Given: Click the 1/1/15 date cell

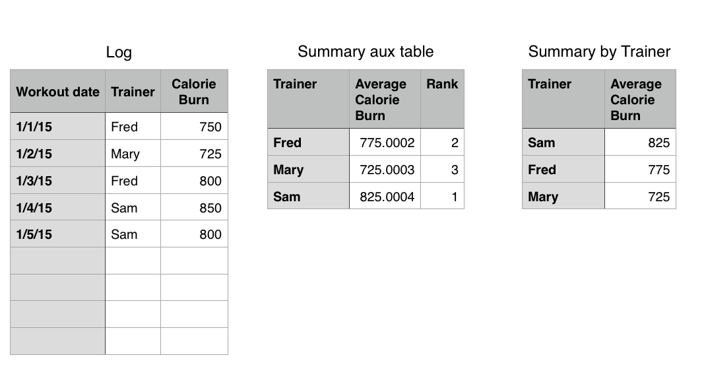Looking at the screenshot, I should click(57, 127).
